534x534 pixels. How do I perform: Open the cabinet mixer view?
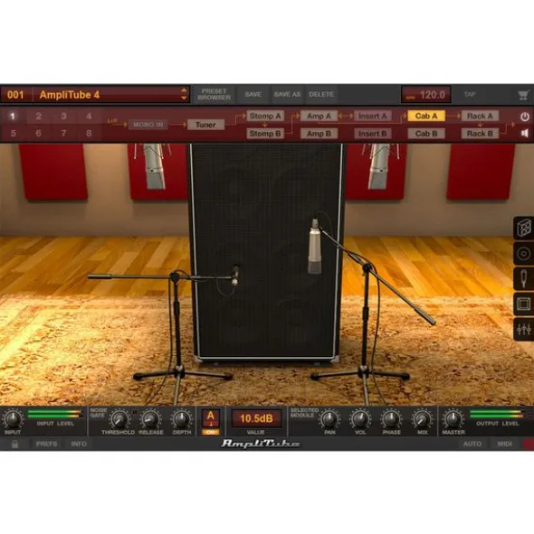point(524,329)
